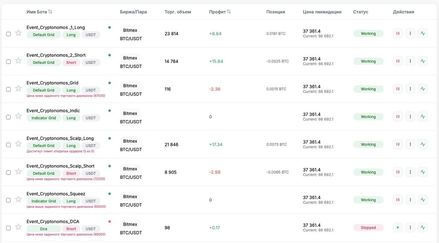Favorite the Event_Cryptonomos_Grid bot with star
The height and width of the screenshot is (243, 439).
(18, 89)
